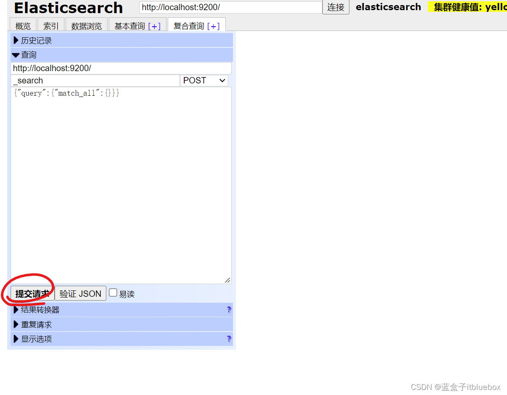The image size is (507, 395).
Task: Expand the 结果转换器 section
Action: click(122, 309)
